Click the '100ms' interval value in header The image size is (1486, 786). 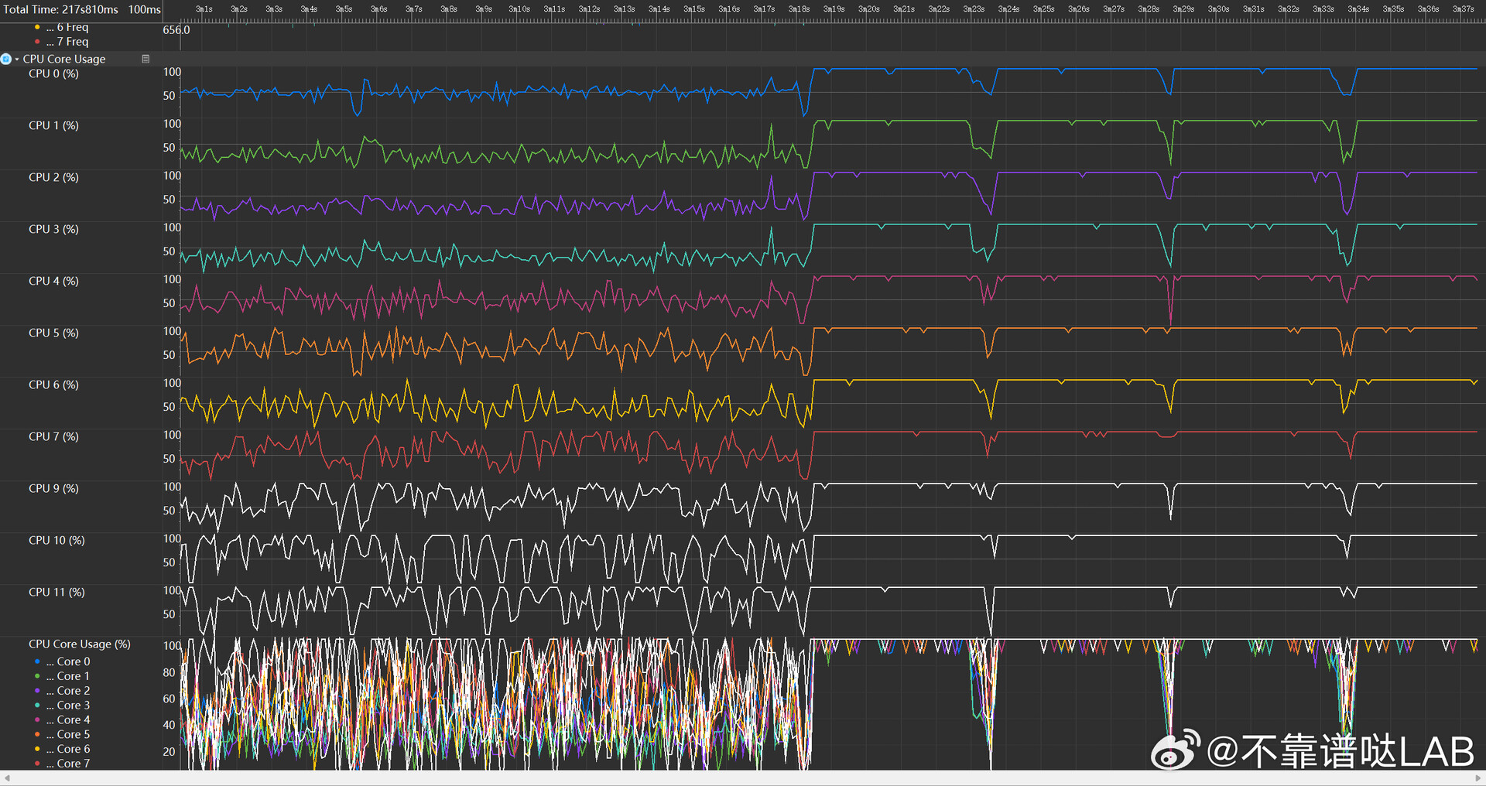click(x=145, y=9)
